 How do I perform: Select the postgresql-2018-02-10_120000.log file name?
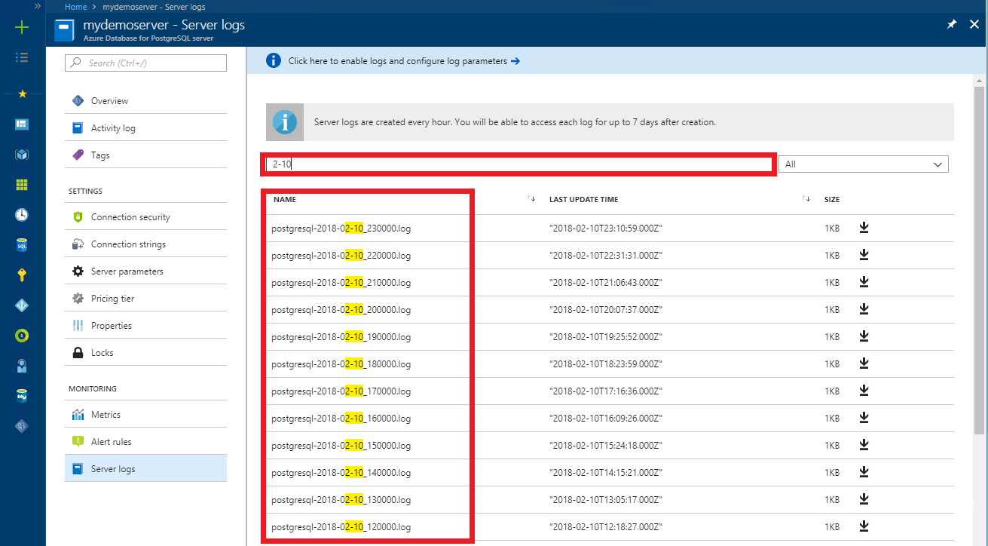(x=341, y=527)
